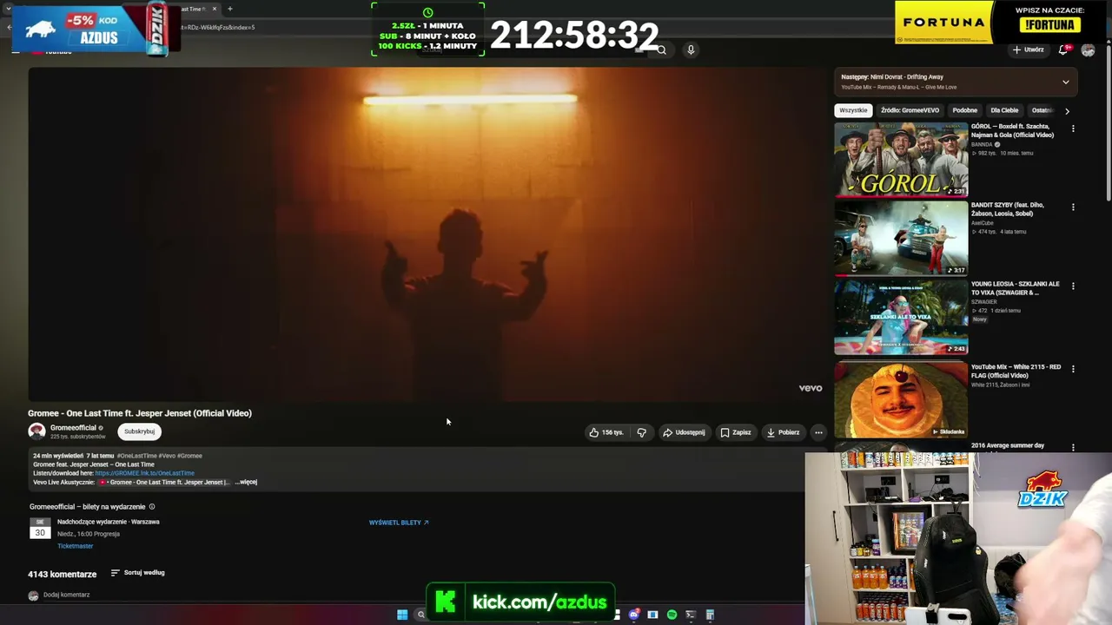Viewport: 1112px width, 625px height.
Task: Select the Dla Ciebie filter chip
Action: click(1004, 110)
